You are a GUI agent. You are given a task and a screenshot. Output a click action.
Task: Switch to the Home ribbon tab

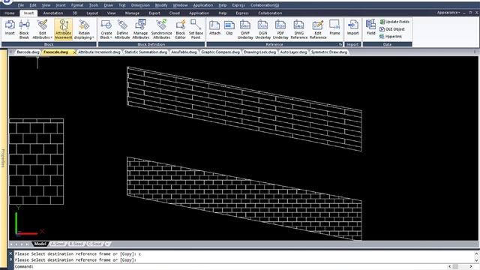coord(10,13)
